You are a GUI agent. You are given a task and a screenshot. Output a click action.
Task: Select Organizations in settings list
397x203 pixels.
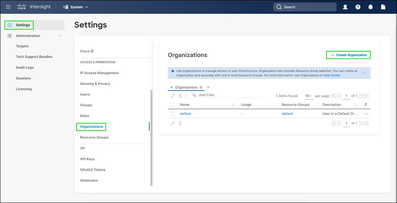[x=92, y=127]
